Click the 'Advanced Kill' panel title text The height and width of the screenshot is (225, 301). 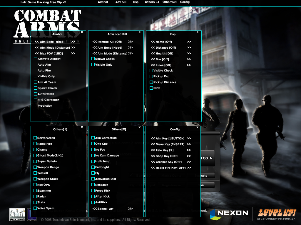pos(117,34)
